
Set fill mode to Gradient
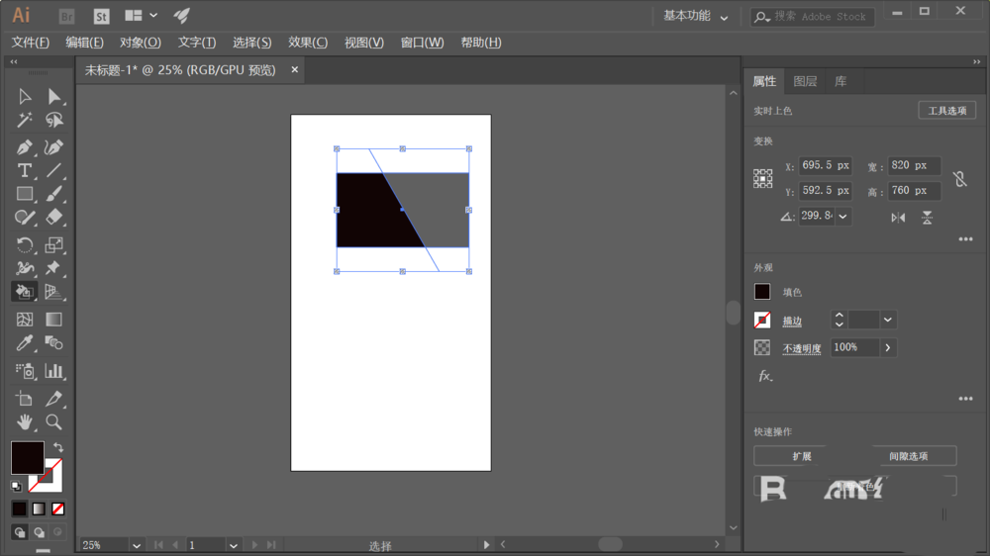(x=40, y=509)
